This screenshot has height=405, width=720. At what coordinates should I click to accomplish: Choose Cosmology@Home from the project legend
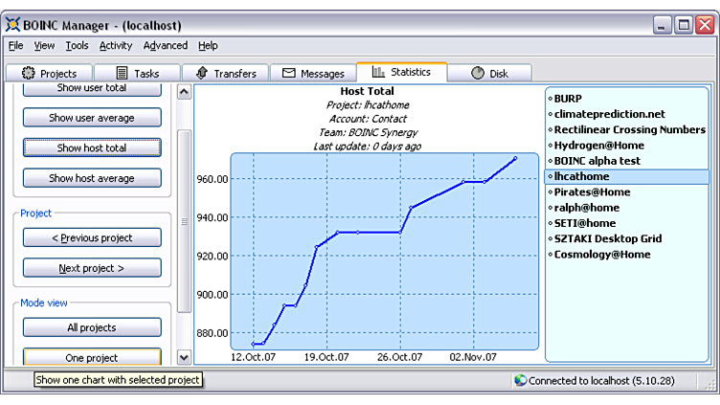[x=601, y=255]
